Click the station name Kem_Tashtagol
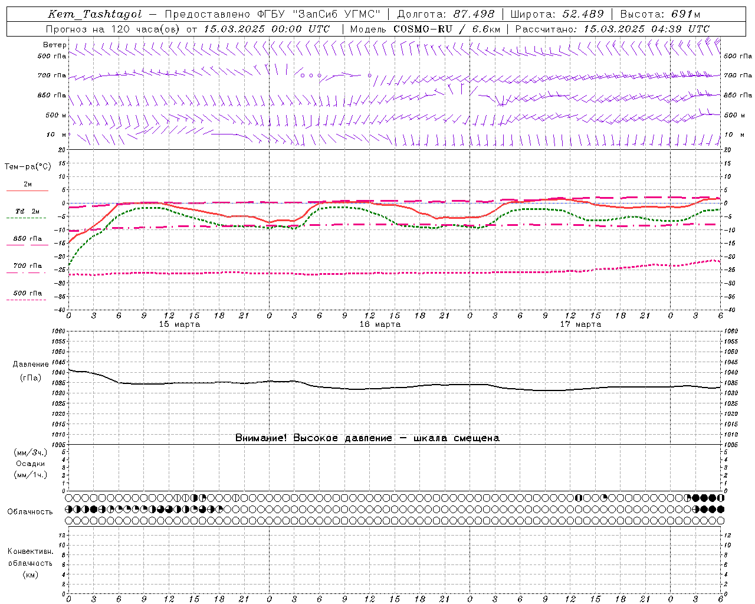 [95, 14]
